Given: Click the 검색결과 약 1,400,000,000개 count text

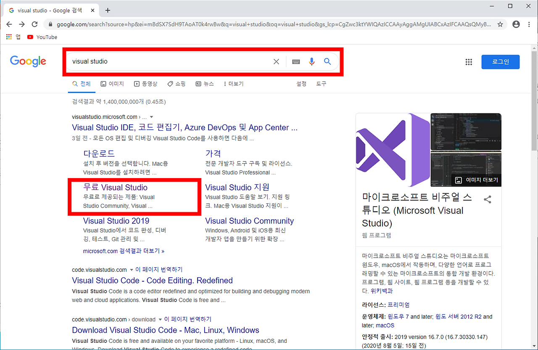Looking at the screenshot, I should [119, 102].
